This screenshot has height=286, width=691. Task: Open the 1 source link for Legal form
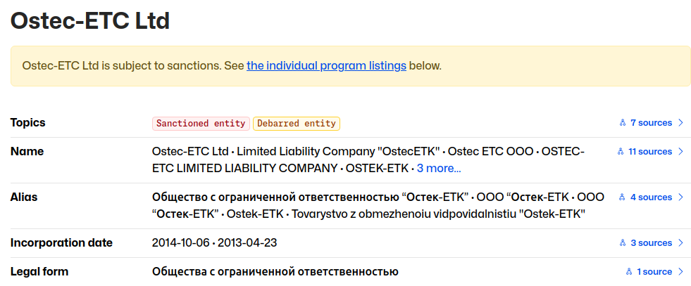tap(654, 272)
